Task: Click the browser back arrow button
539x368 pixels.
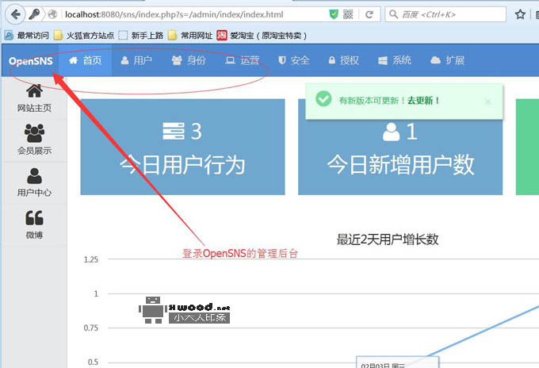Action: point(16,14)
